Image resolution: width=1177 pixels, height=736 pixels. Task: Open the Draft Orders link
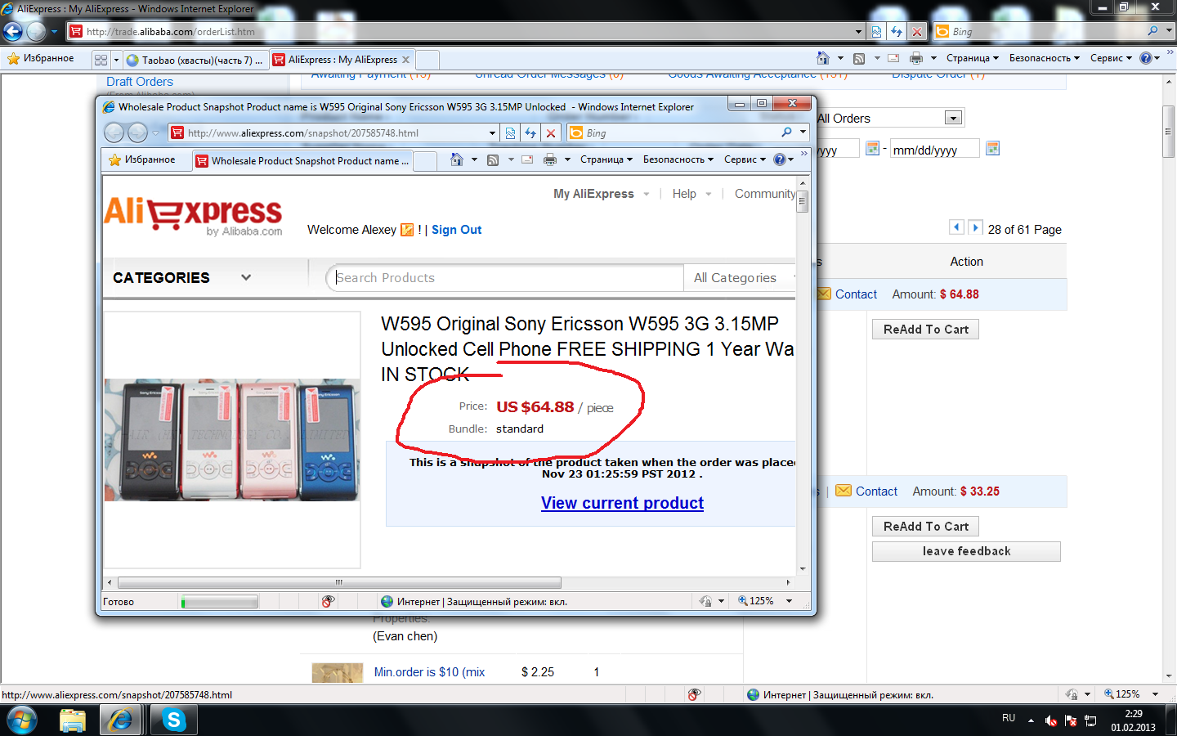140,82
